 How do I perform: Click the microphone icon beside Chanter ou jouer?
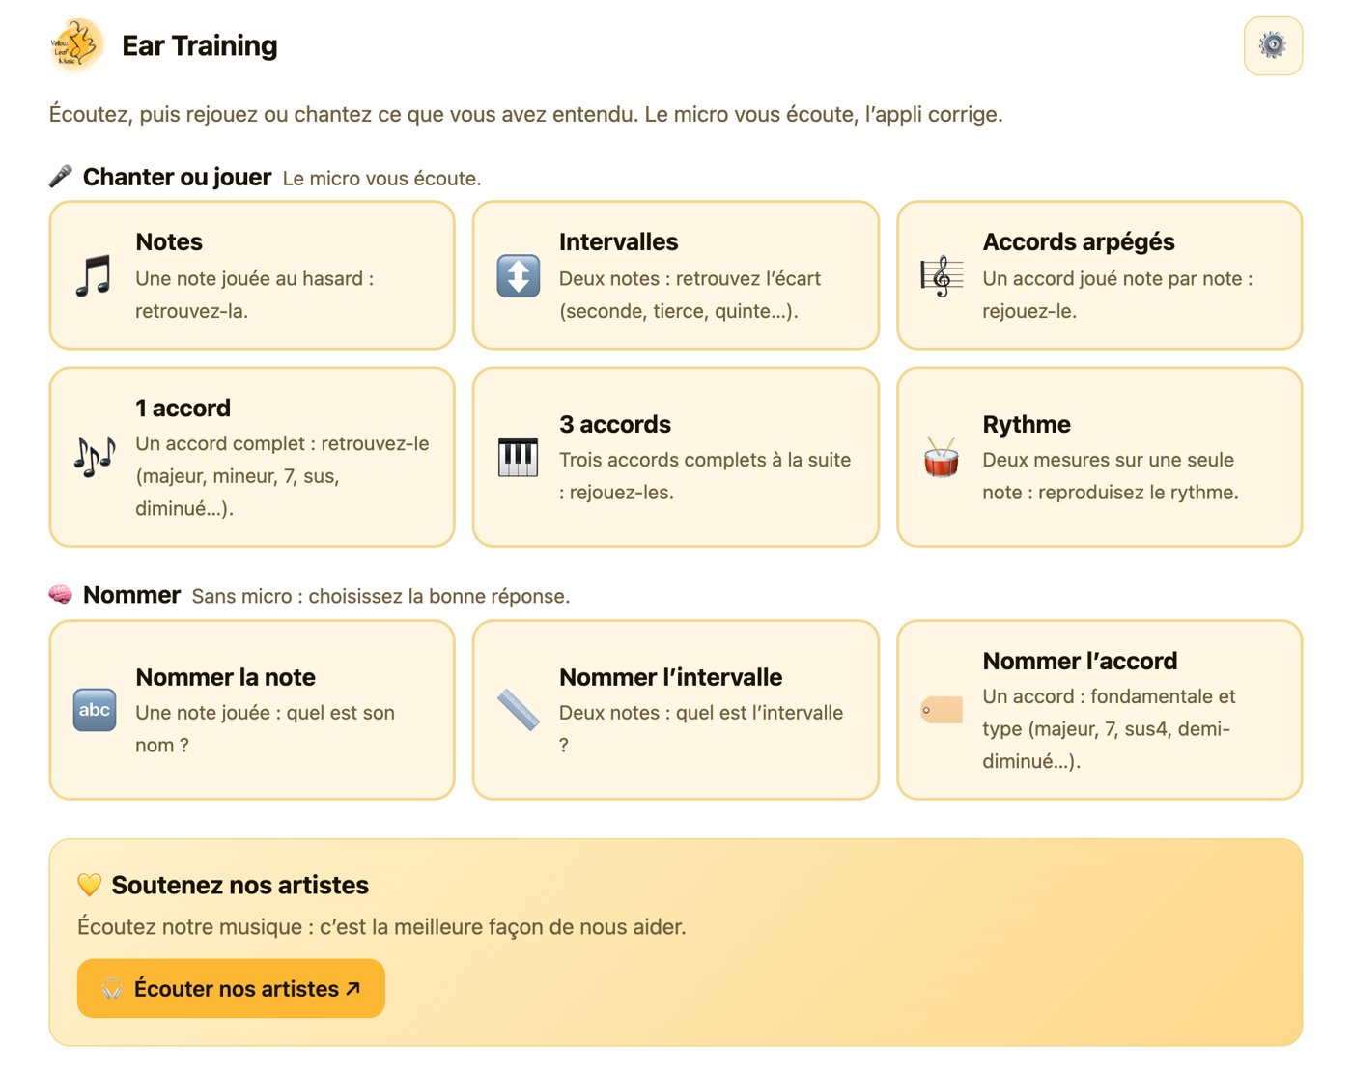click(61, 176)
